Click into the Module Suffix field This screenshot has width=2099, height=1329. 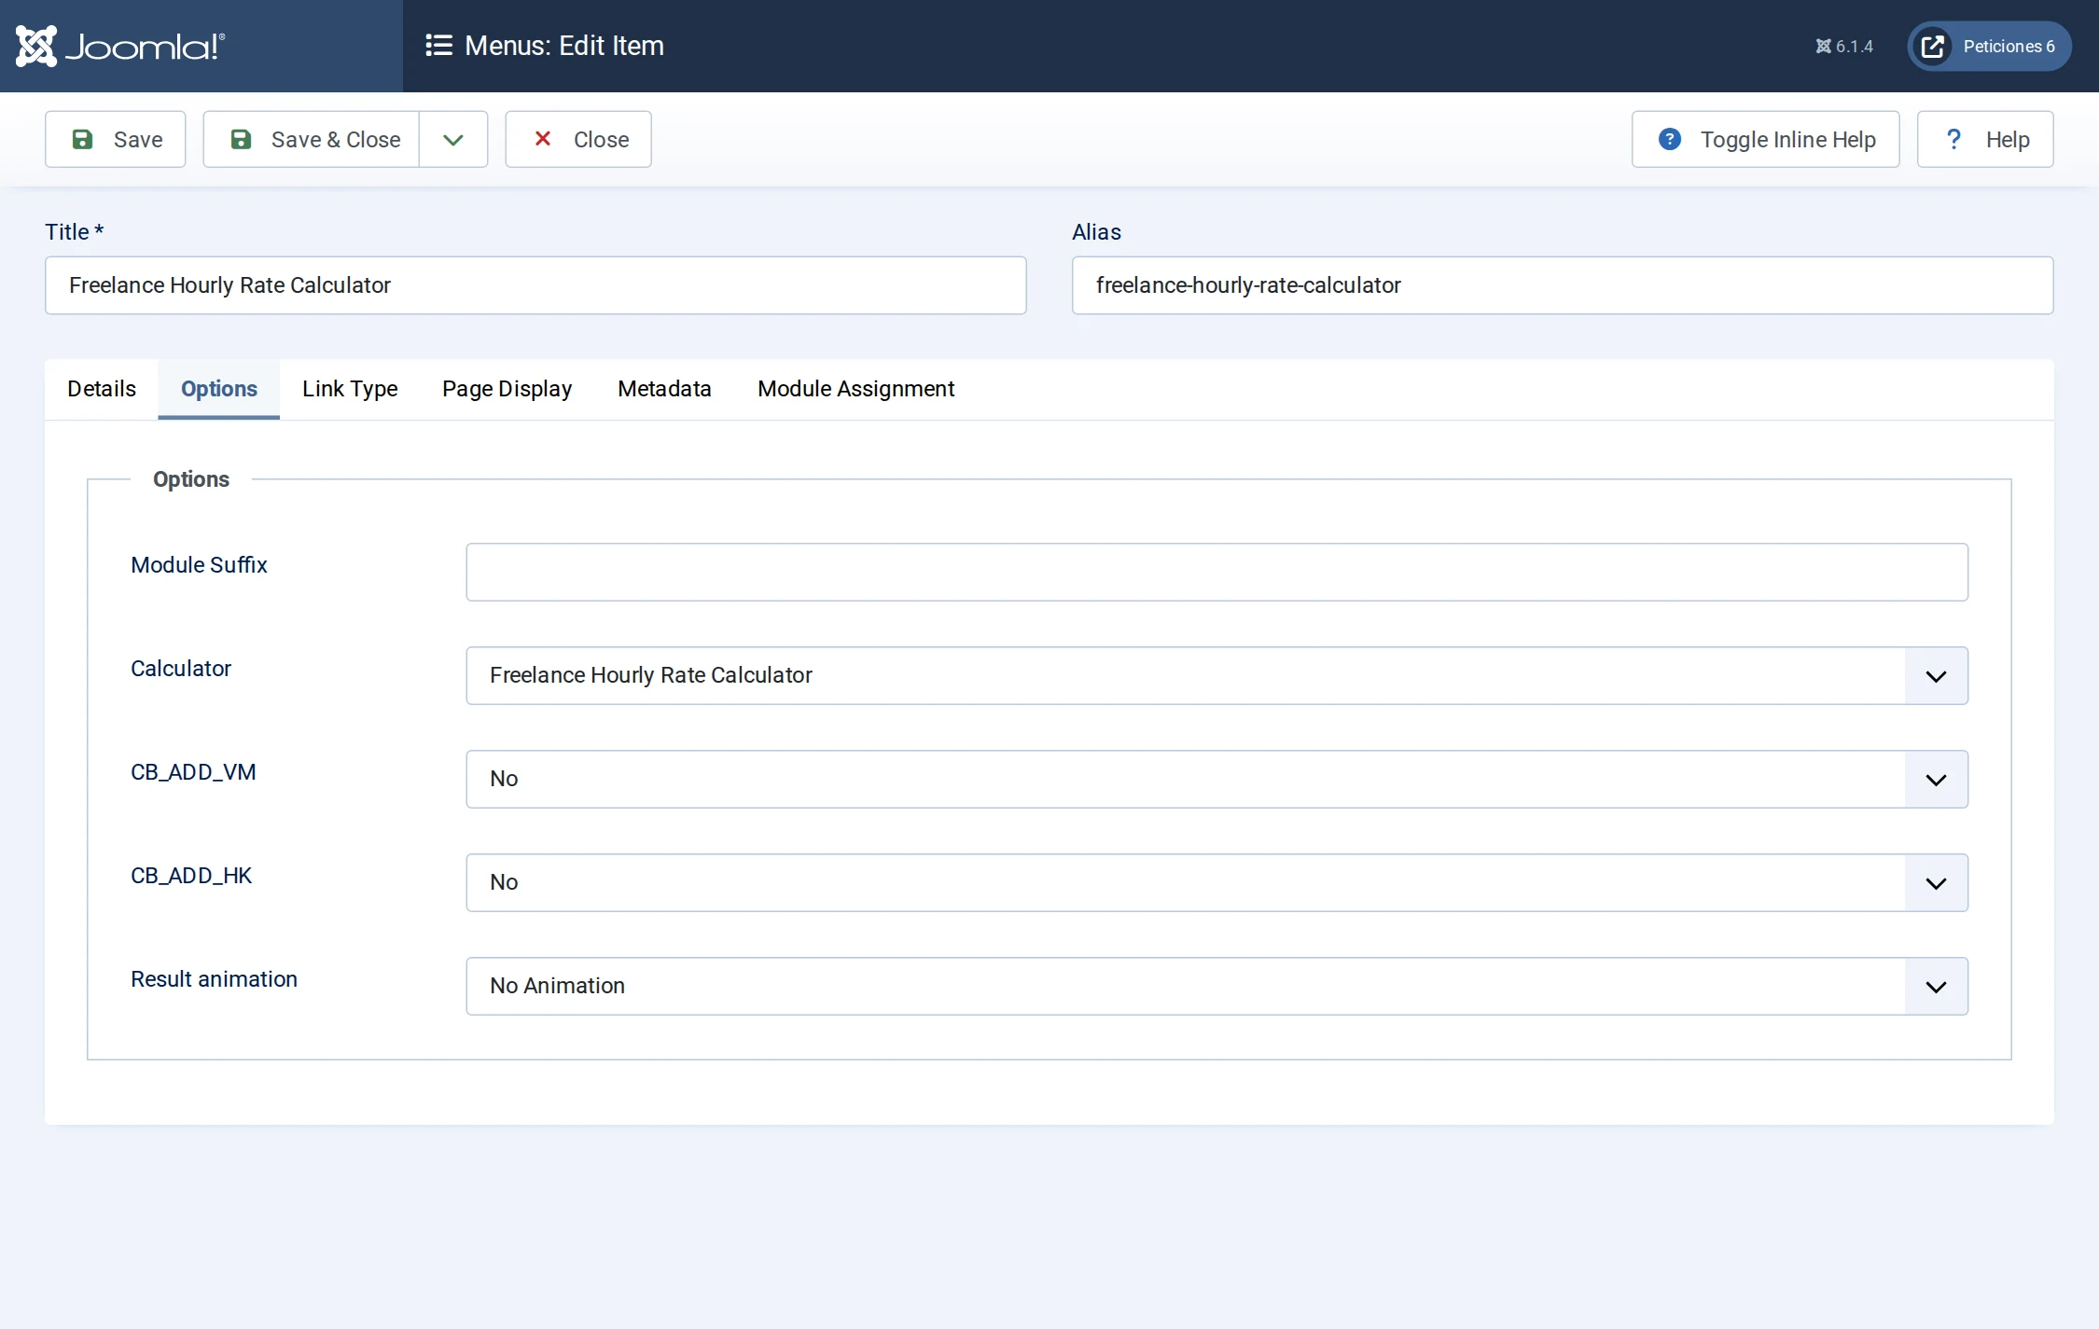click(x=1216, y=572)
